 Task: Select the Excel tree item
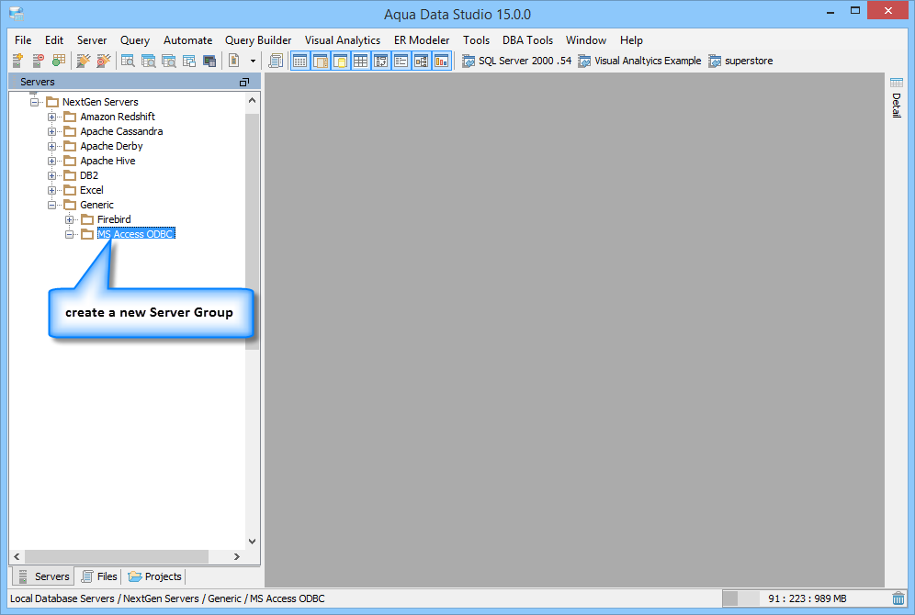tap(92, 190)
